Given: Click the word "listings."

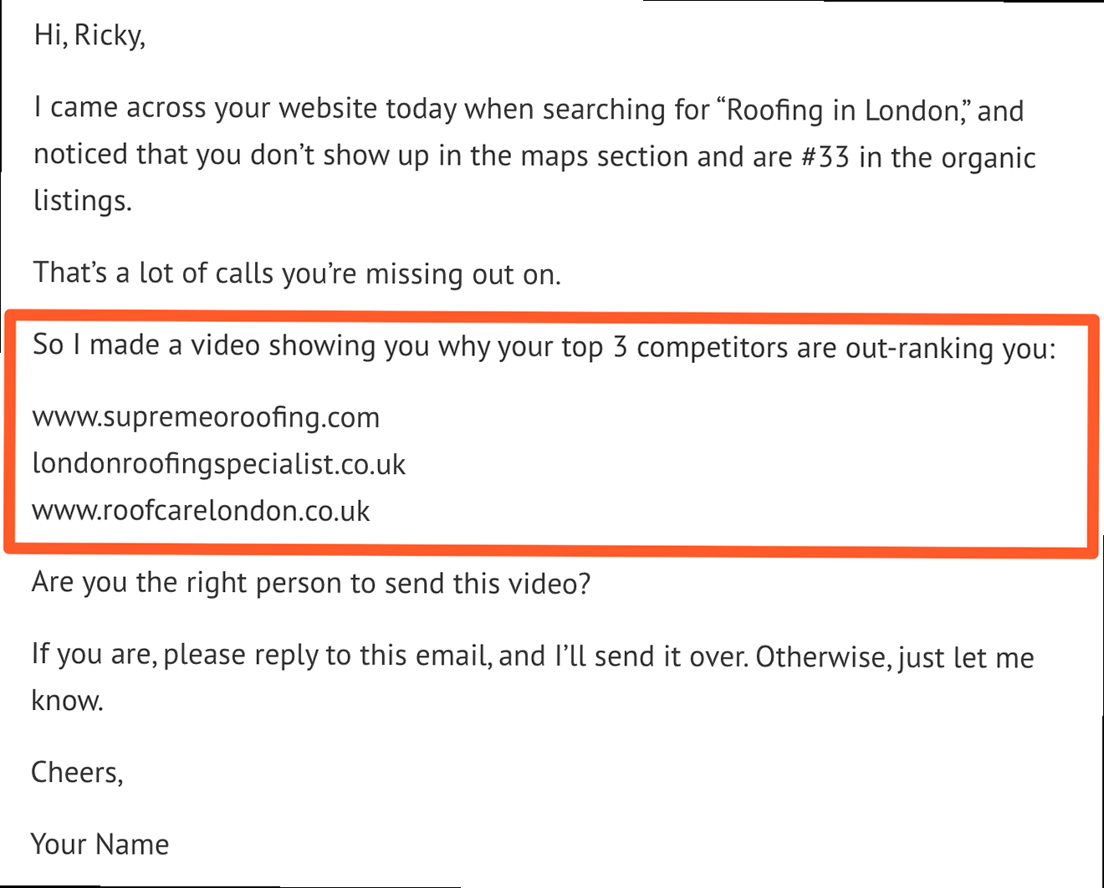Looking at the screenshot, I should tap(82, 201).
